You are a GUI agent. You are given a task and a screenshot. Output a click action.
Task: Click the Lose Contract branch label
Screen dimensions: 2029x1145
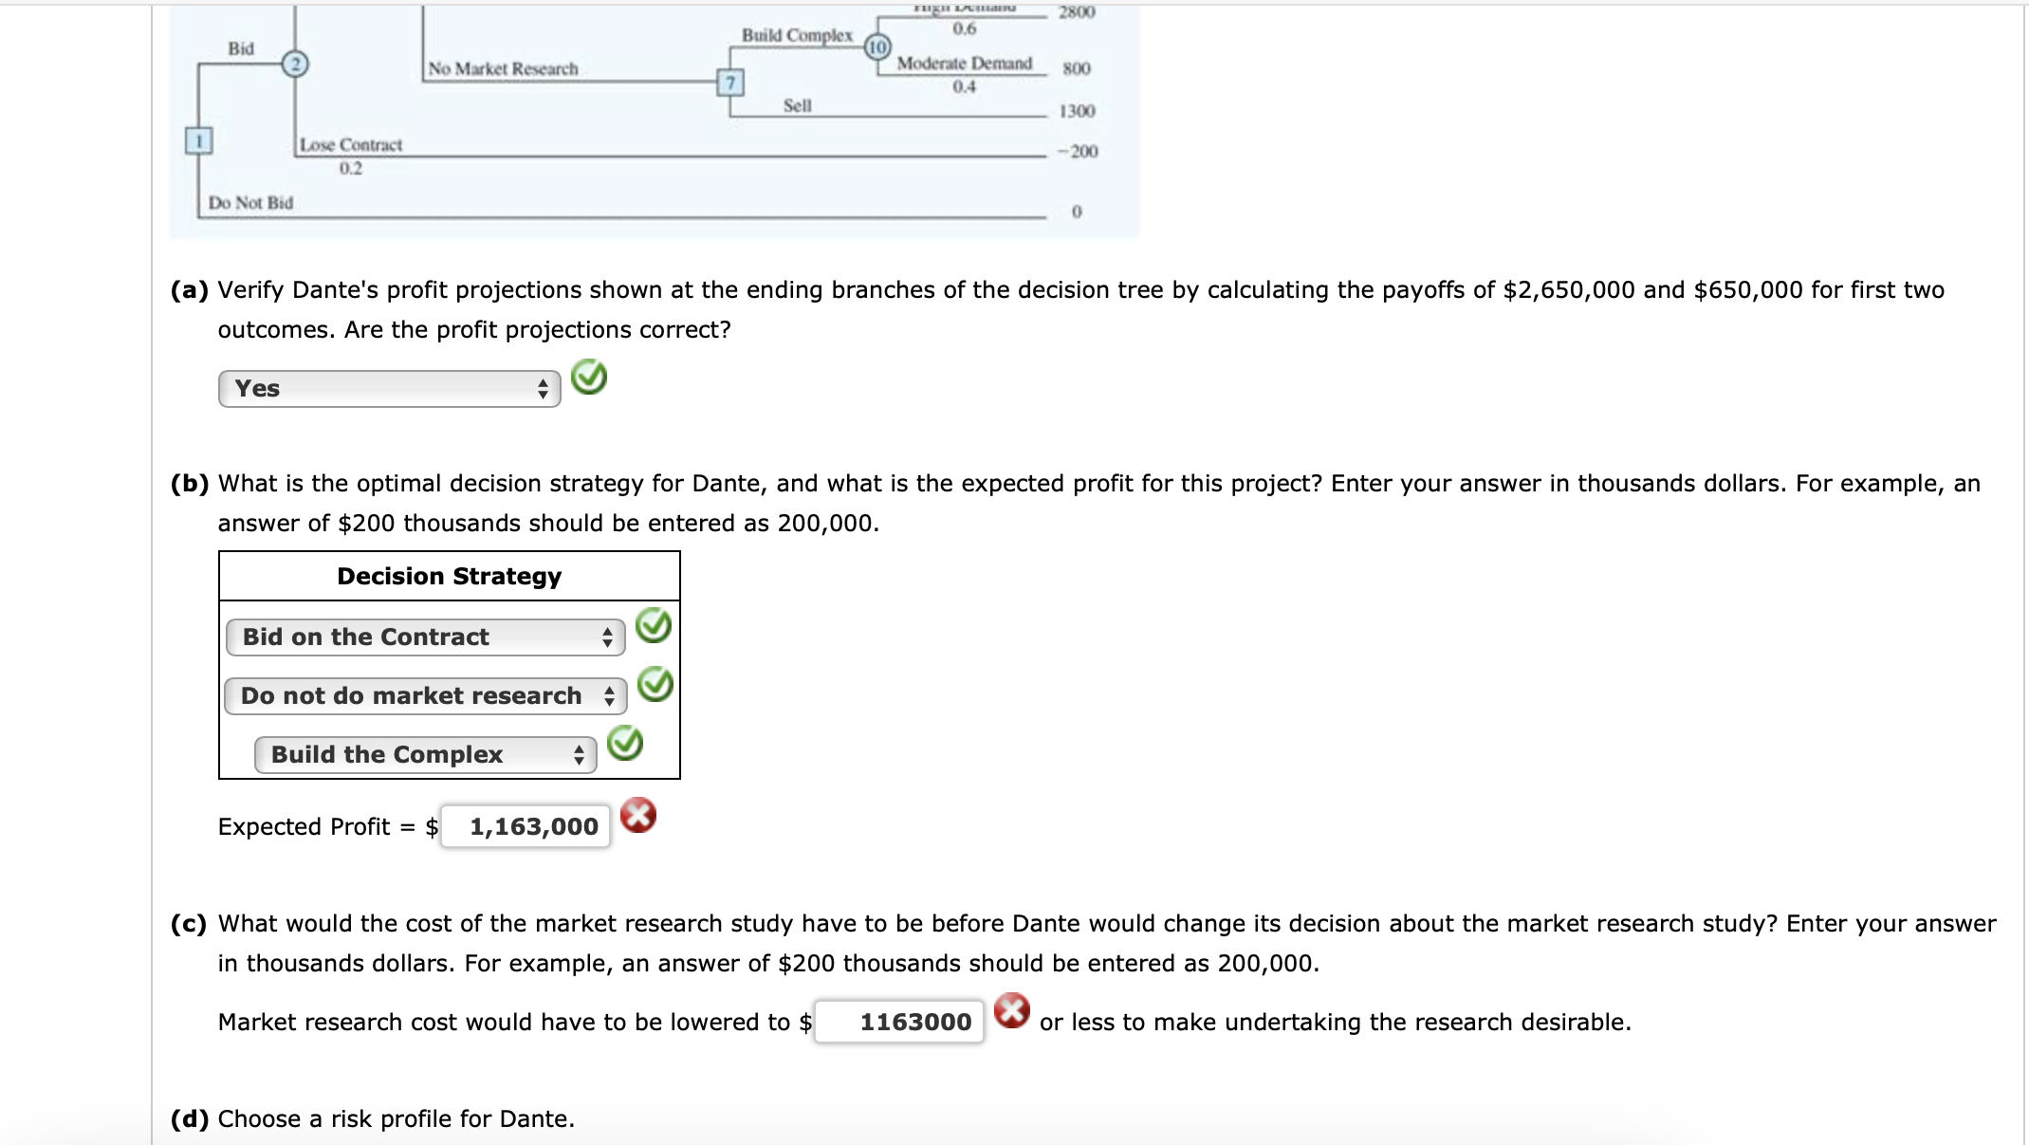click(x=351, y=145)
